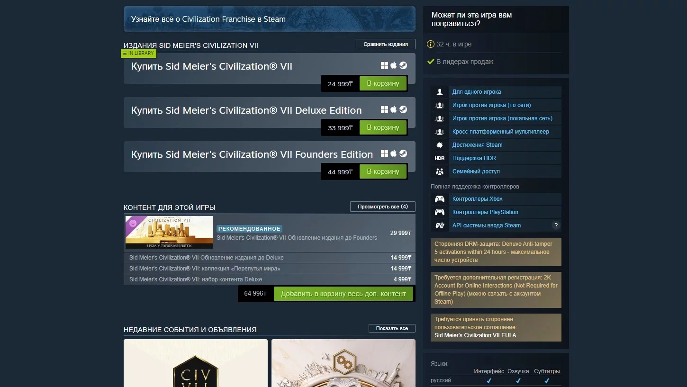Screen dimensions: 687x387
Task: Add Deluxe Edition to cart for 33 999₸
Action: [x=383, y=127]
